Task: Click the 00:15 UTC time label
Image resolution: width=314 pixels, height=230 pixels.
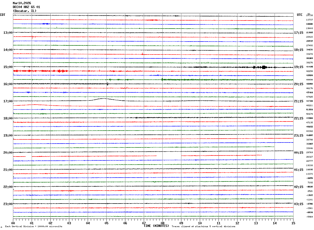Action: [299, 153]
